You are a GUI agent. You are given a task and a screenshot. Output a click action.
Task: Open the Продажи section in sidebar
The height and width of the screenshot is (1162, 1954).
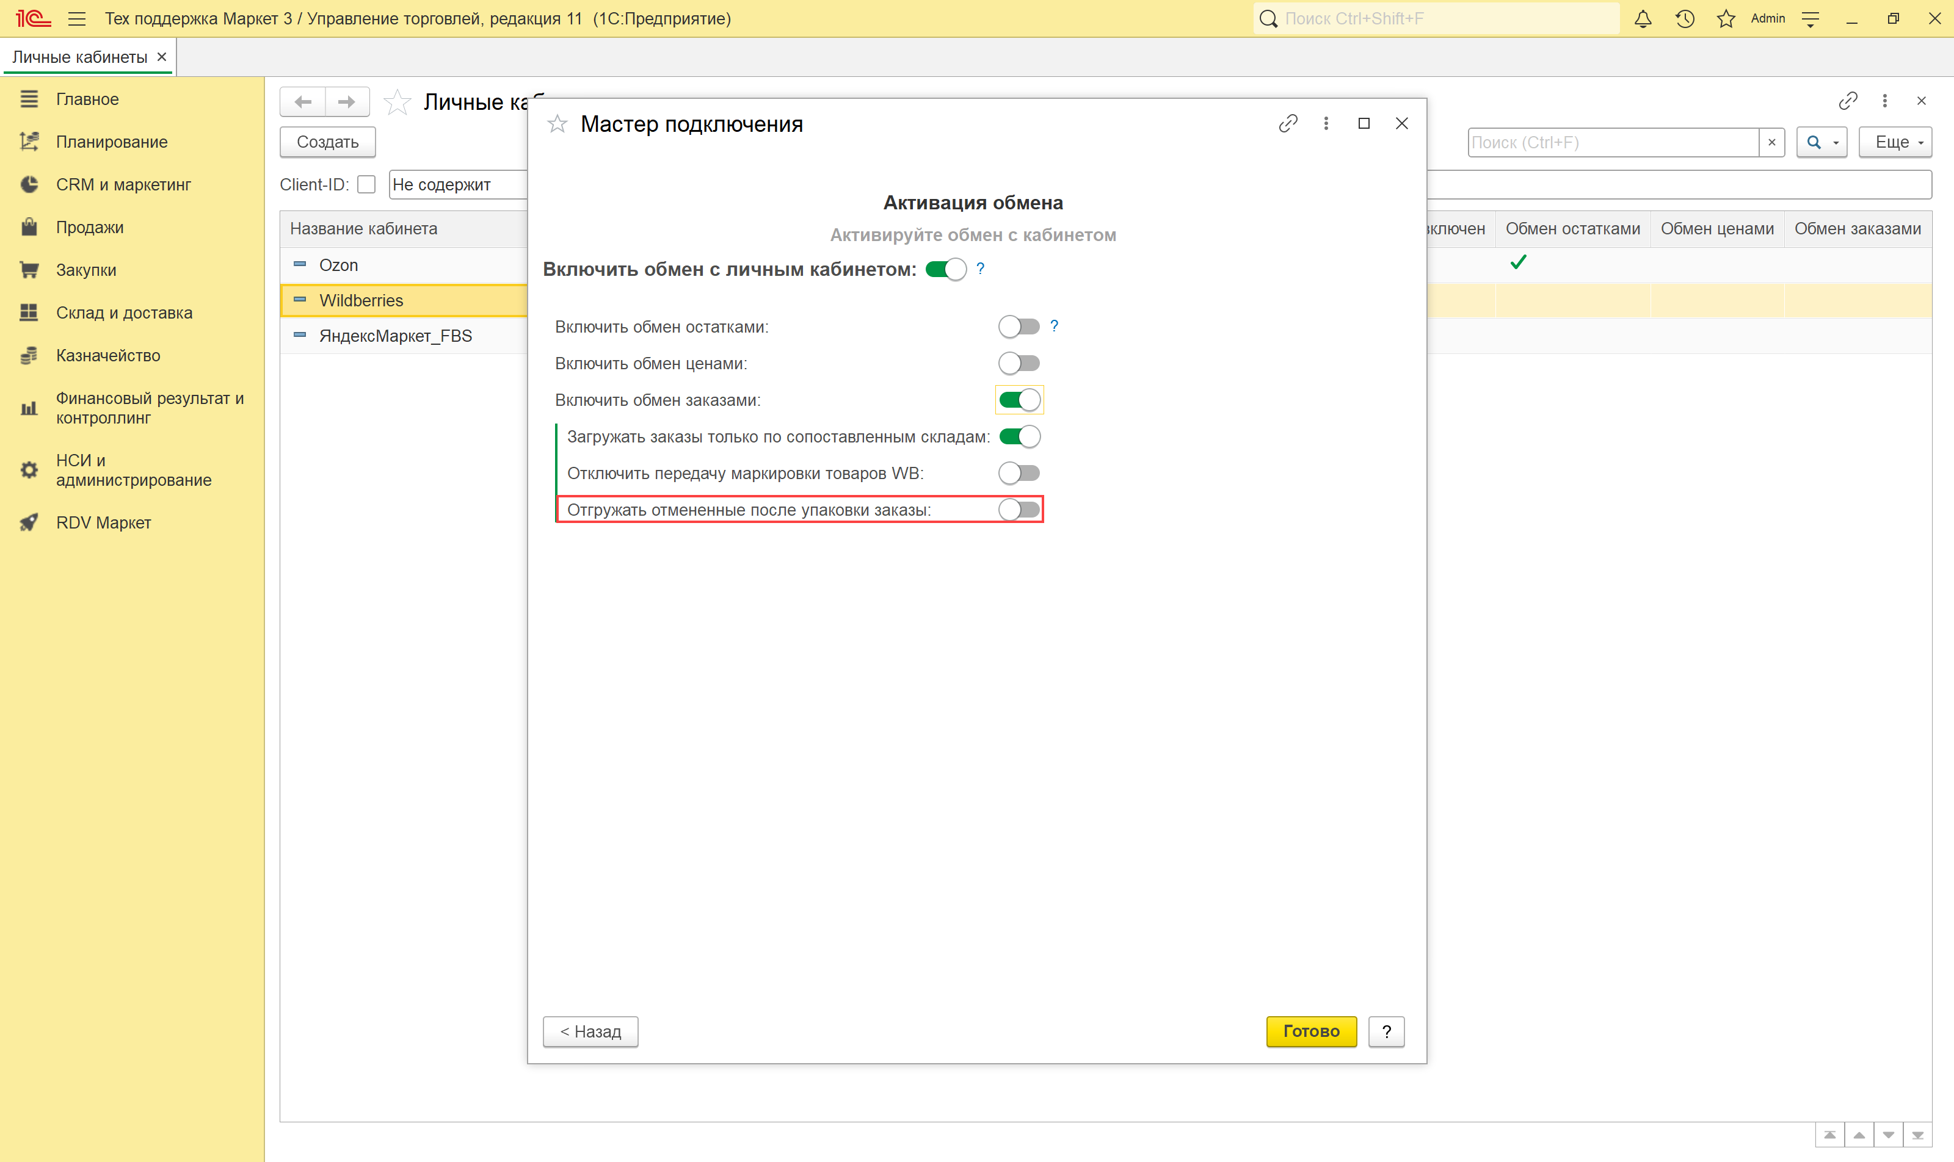(x=89, y=227)
